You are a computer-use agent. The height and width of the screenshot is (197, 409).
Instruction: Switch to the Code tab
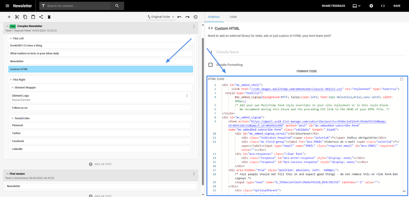pyautogui.click(x=233, y=17)
